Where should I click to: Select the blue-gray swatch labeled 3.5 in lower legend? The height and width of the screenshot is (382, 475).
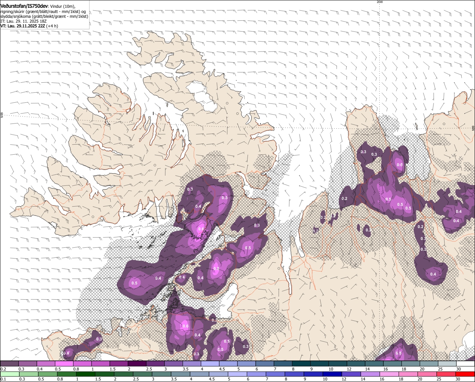(181, 373)
